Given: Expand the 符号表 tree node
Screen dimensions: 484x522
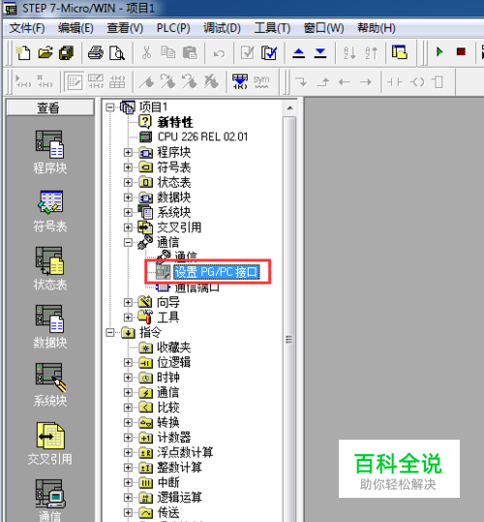Looking at the screenshot, I should 128,168.
